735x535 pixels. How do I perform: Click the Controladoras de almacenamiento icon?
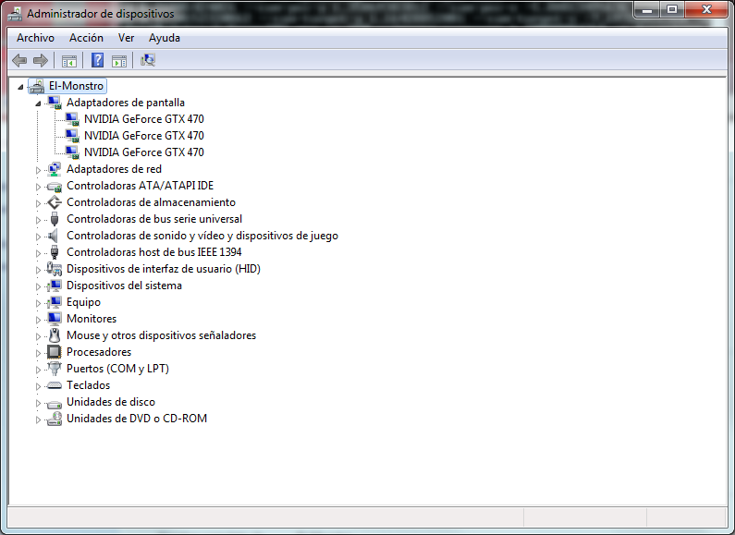(55, 202)
